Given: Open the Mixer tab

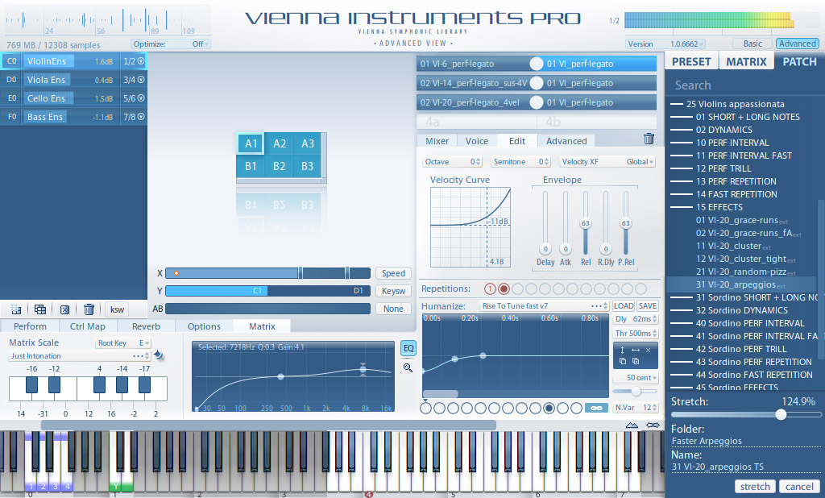Looking at the screenshot, I should click(437, 141).
